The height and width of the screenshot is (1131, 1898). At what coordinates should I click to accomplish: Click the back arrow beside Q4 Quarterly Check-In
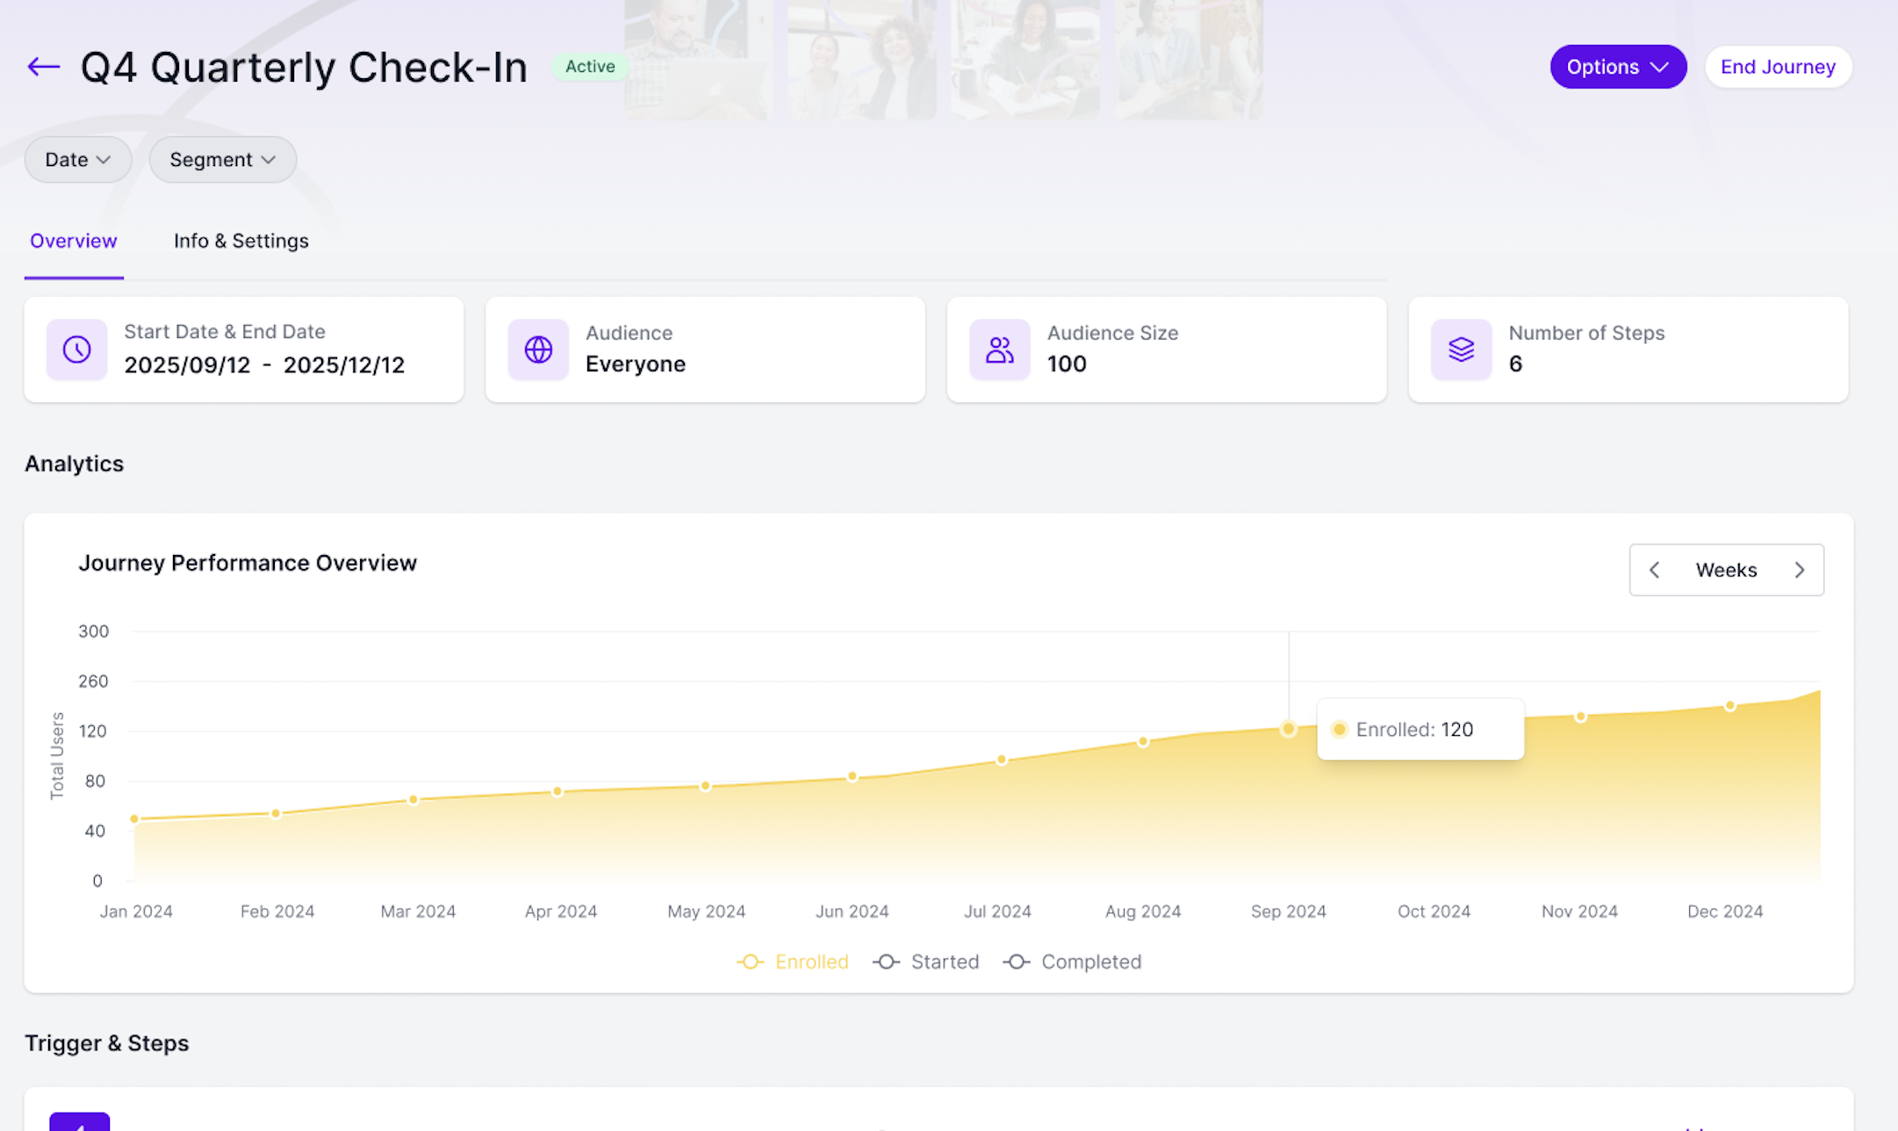coord(43,67)
